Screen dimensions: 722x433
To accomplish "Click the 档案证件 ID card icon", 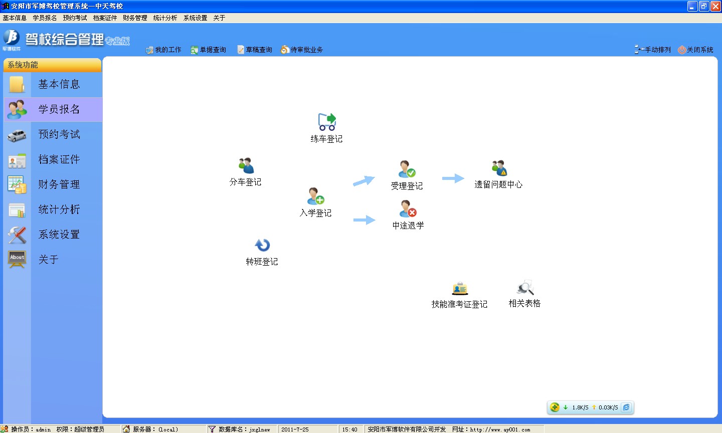I will click(x=17, y=160).
